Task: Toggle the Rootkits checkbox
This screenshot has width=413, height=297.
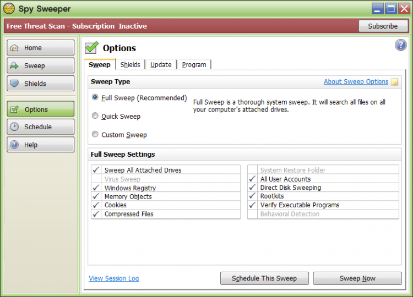Action: (252, 196)
